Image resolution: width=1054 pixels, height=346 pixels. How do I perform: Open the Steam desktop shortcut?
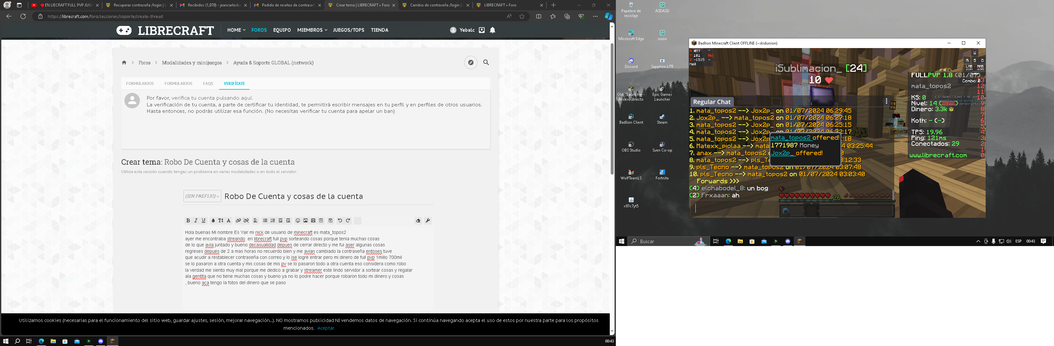pyautogui.click(x=662, y=119)
